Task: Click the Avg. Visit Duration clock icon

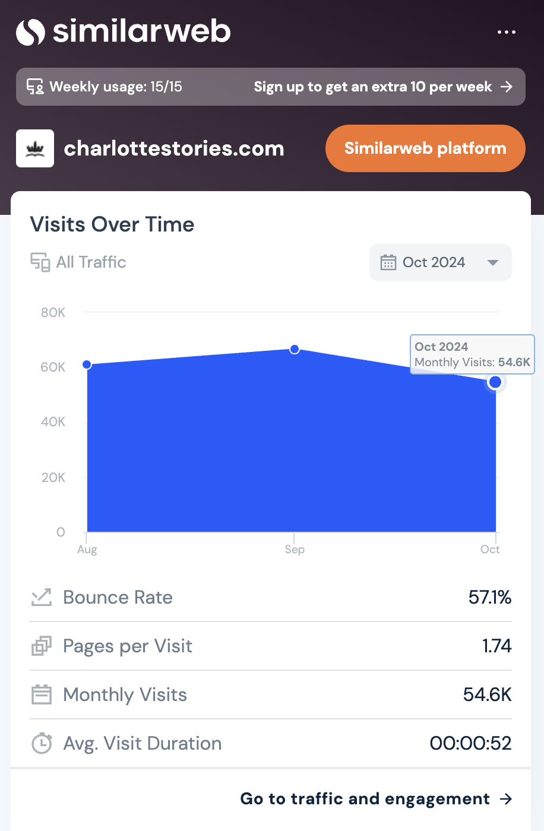Action: [x=42, y=743]
